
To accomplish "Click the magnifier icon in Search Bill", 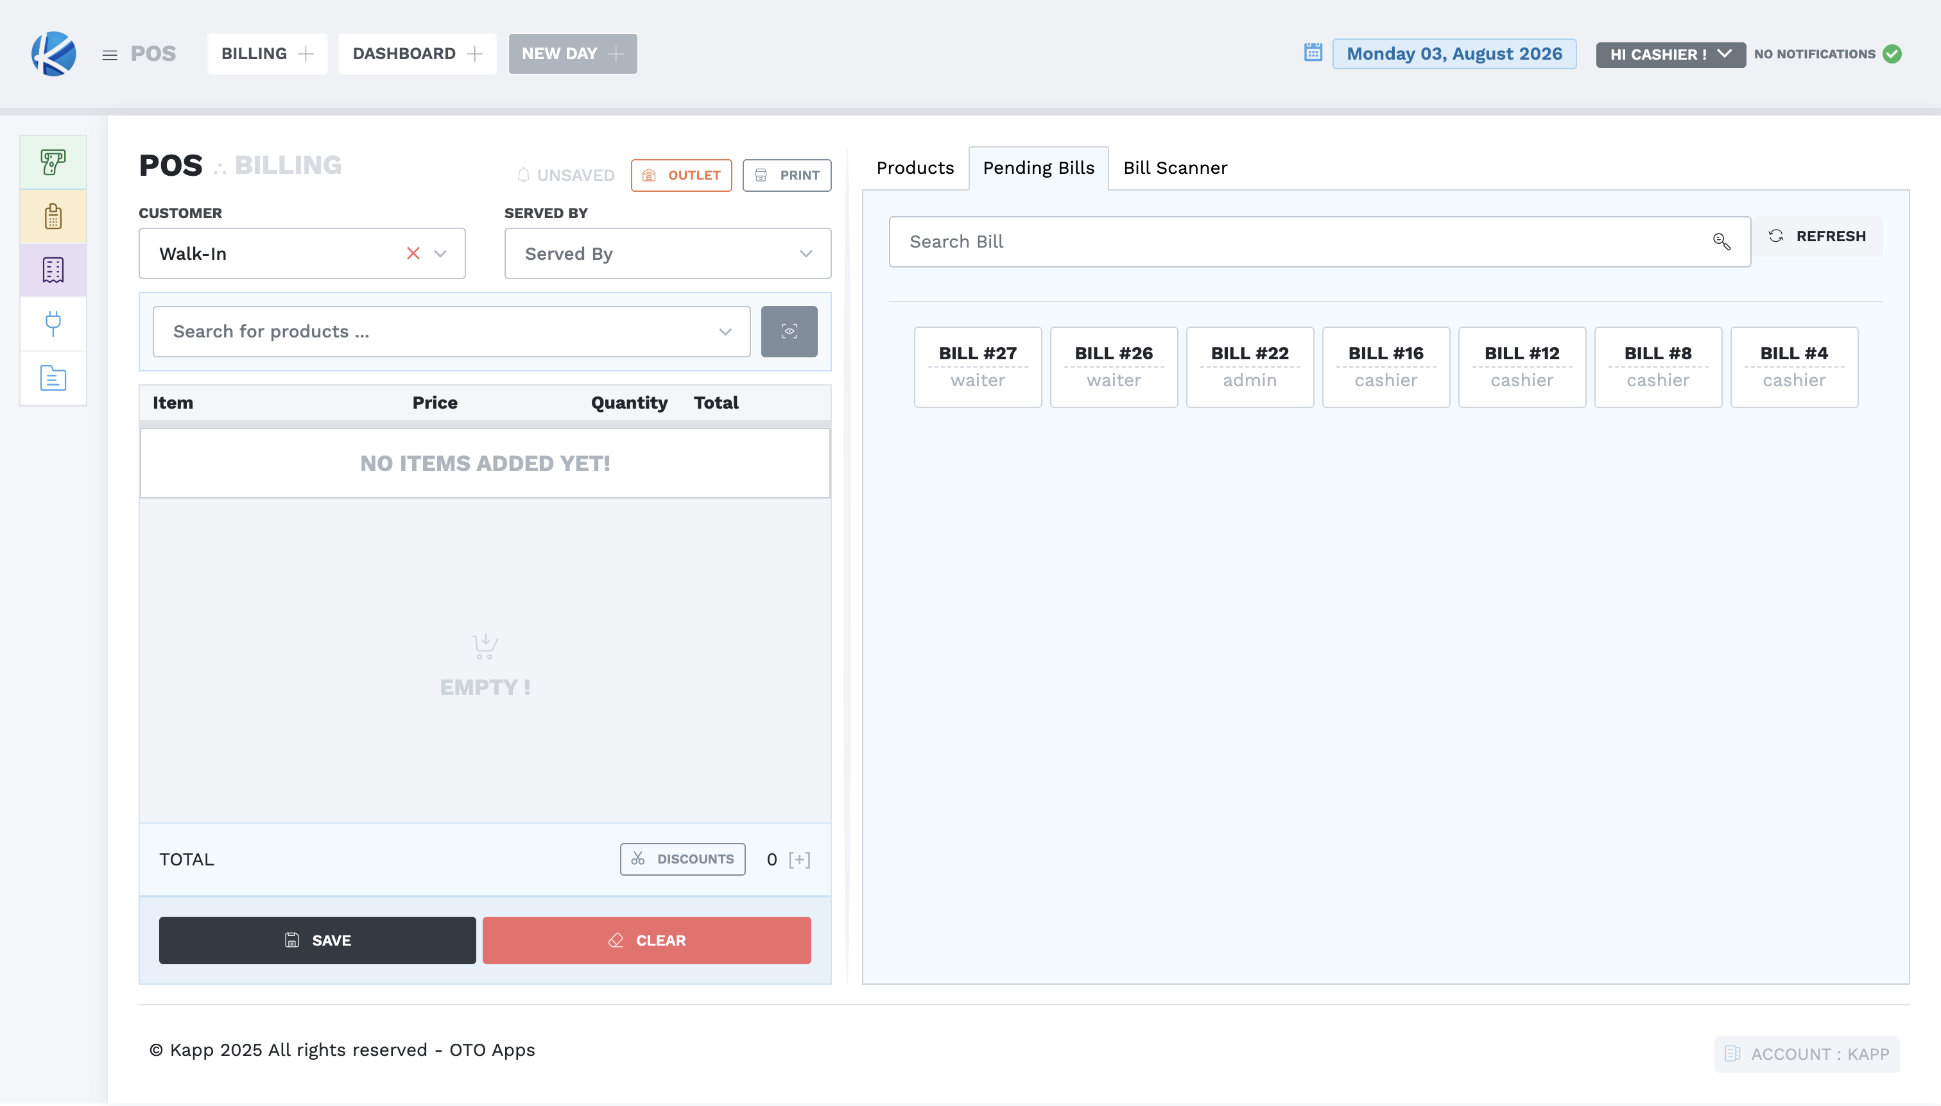I will pyautogui.click(x=1721, y=242).
